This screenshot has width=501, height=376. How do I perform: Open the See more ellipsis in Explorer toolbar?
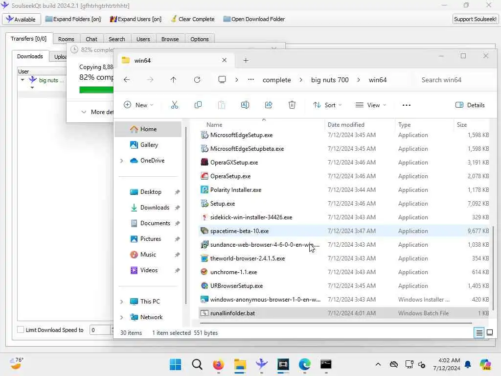click(407, 105)
